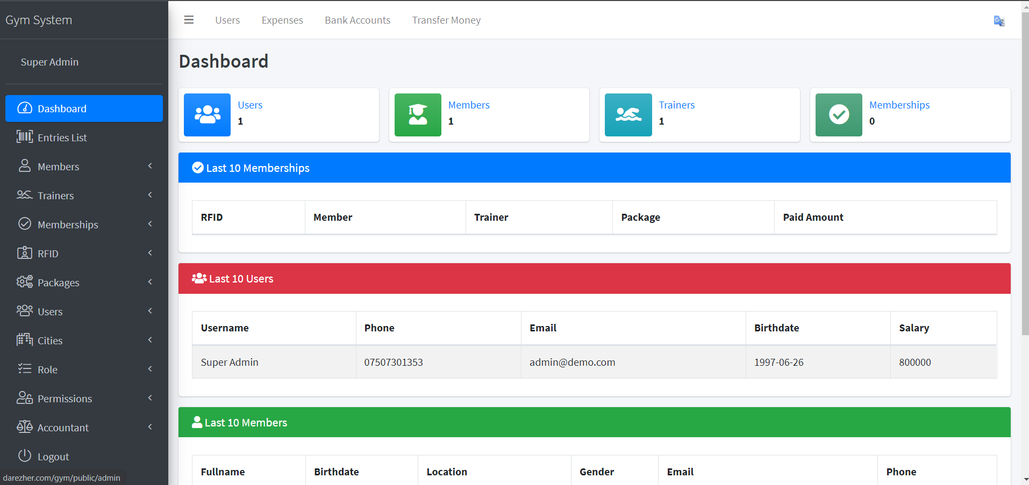Click the Accountant balance scale icon

click(x=25, y=426)
